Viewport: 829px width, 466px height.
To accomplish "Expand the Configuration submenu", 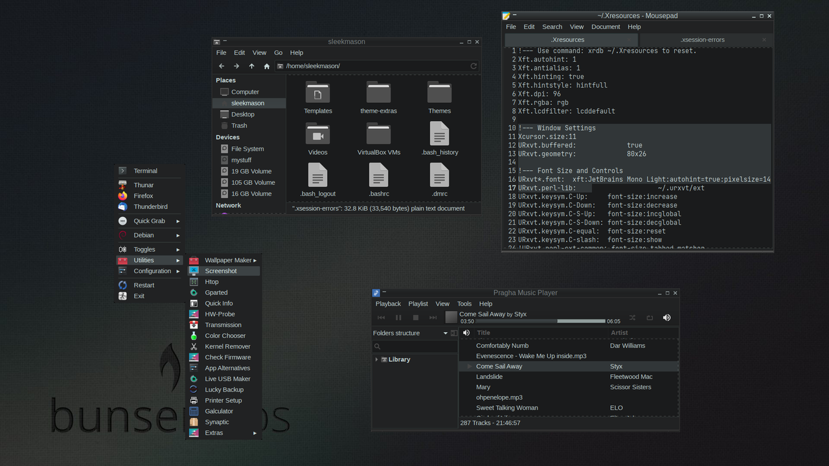I will (150, 271).
